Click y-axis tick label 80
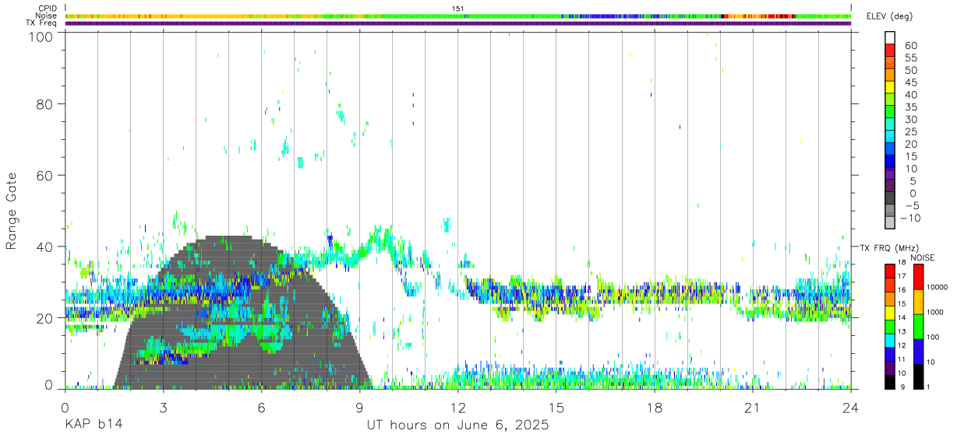The height and width of the screenshot is (441, 957). [46, 103]
